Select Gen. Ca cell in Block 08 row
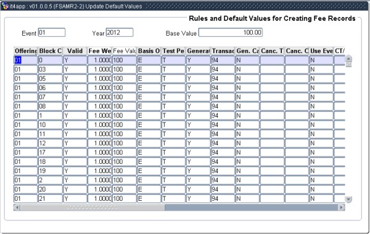 tap(247, 107)
